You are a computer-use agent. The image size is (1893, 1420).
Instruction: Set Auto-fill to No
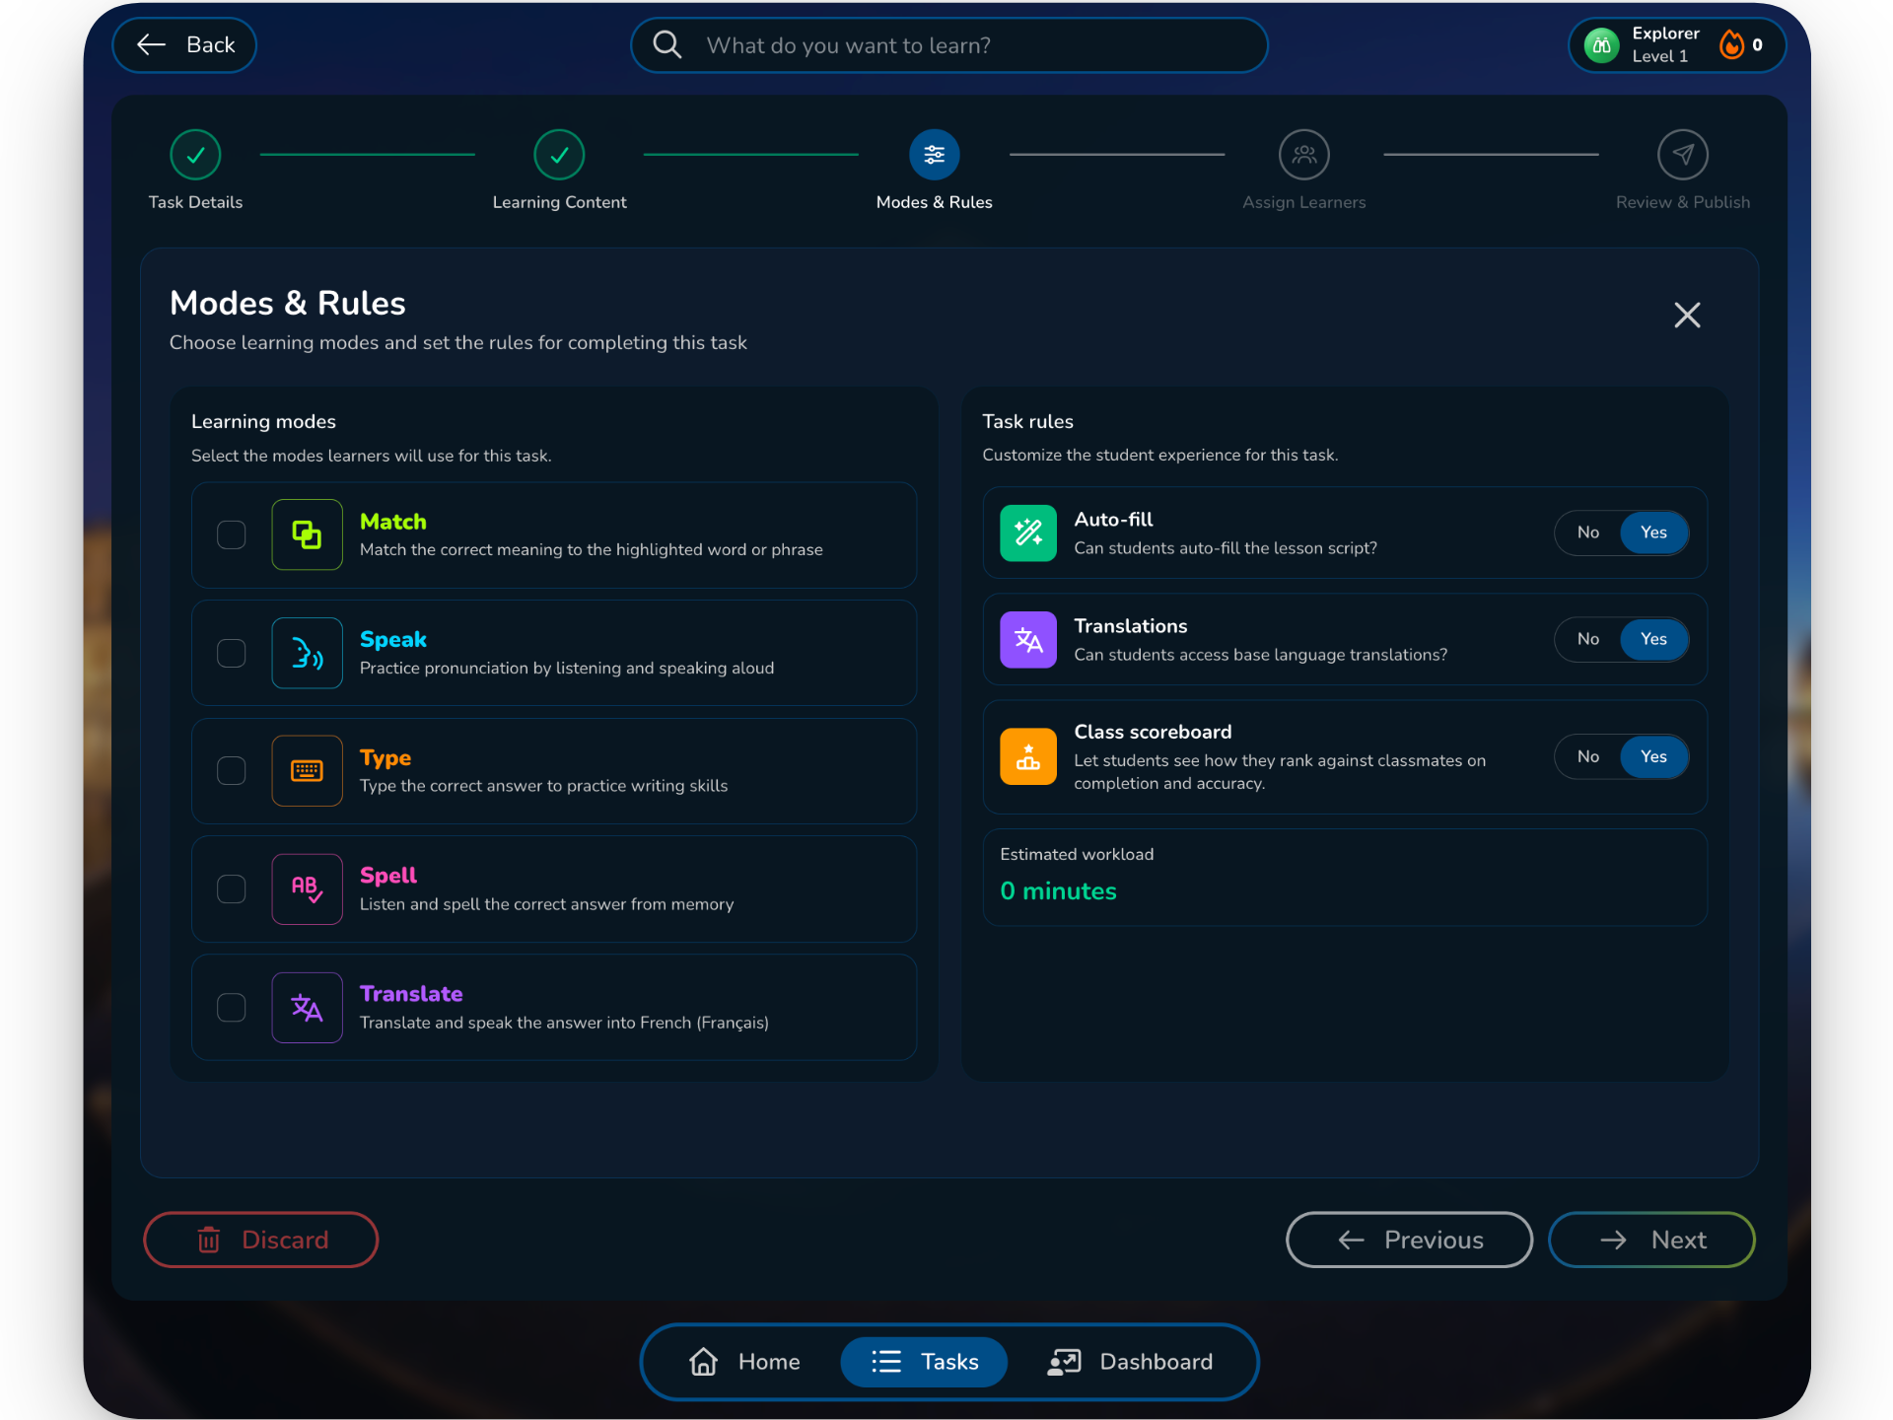point(1588,532)
